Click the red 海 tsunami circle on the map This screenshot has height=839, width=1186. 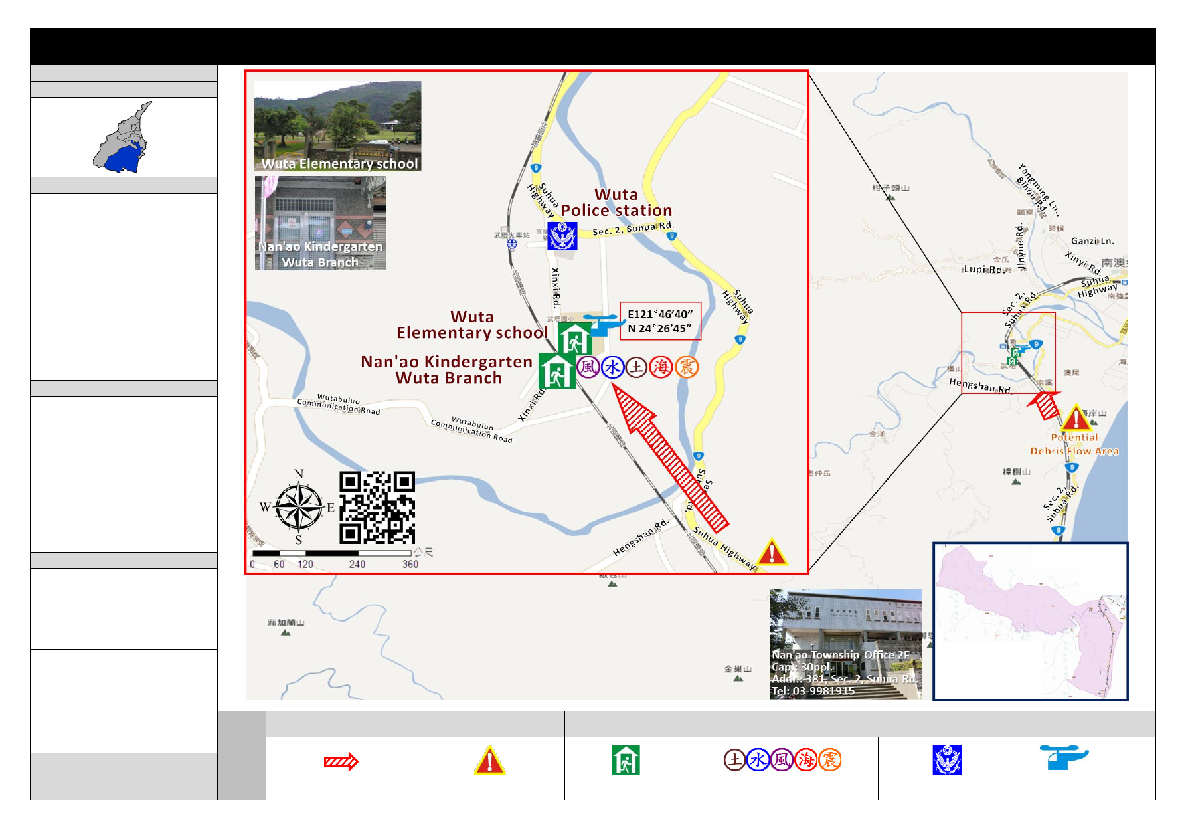pos(661,367)
